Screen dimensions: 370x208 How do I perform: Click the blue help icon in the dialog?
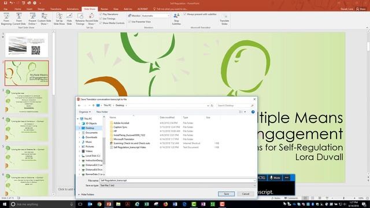tap(253, 112)
